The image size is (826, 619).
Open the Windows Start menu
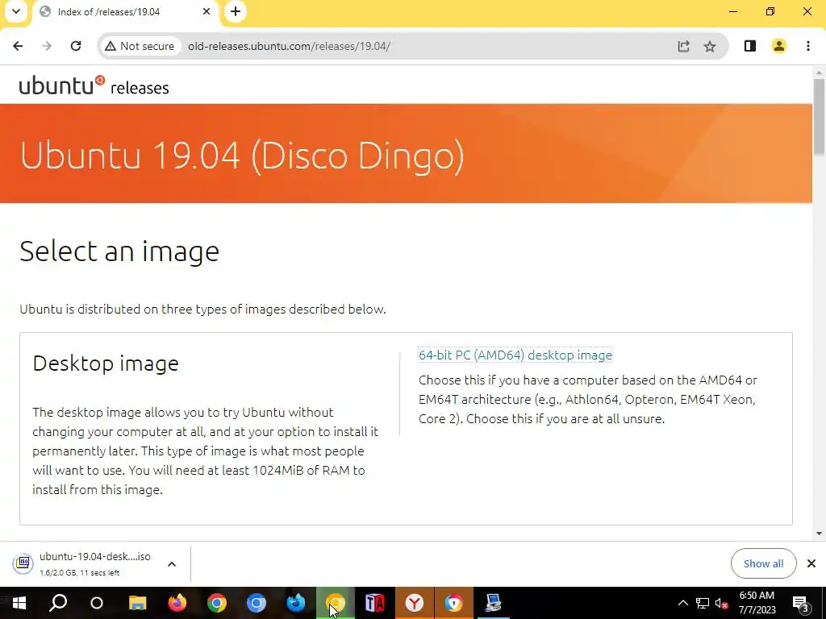[19, 603]
